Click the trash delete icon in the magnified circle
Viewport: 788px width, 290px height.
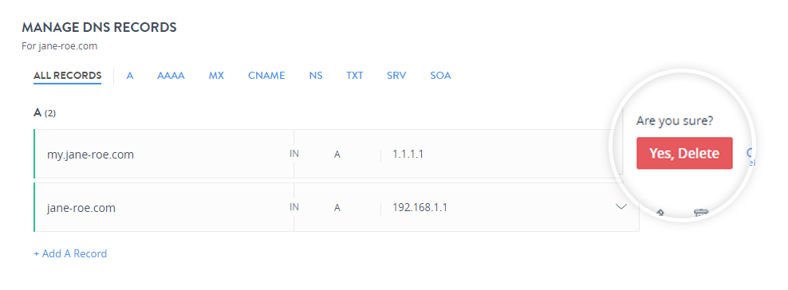click(700, 213)
